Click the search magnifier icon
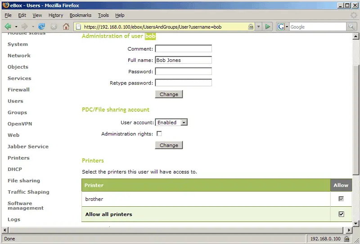The width and height of the screenshot is (360, 244). coord(351,27)
